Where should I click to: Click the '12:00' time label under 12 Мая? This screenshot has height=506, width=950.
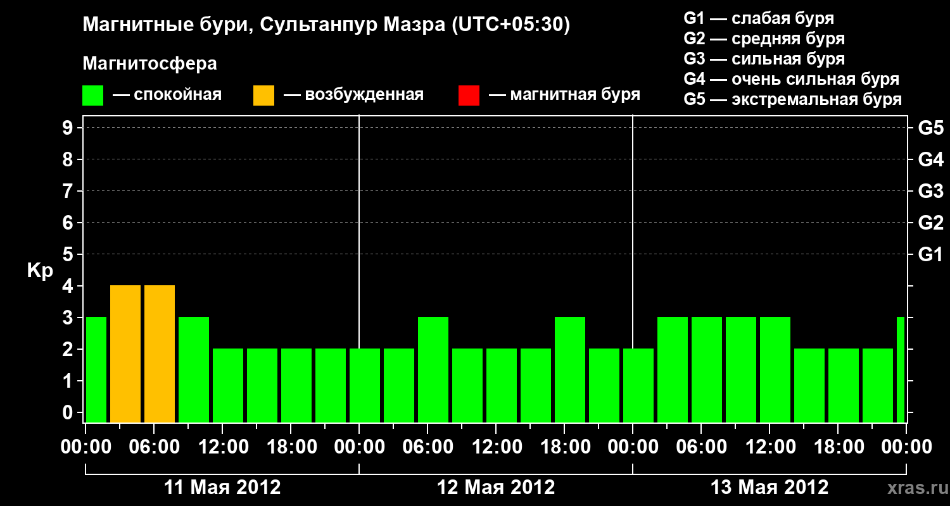[x=496, y=447]
